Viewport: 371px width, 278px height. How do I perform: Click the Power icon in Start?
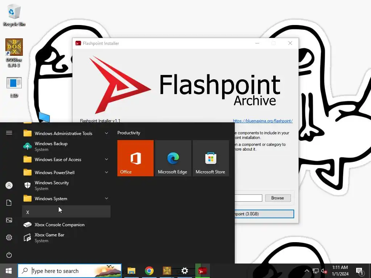point(9,255)
